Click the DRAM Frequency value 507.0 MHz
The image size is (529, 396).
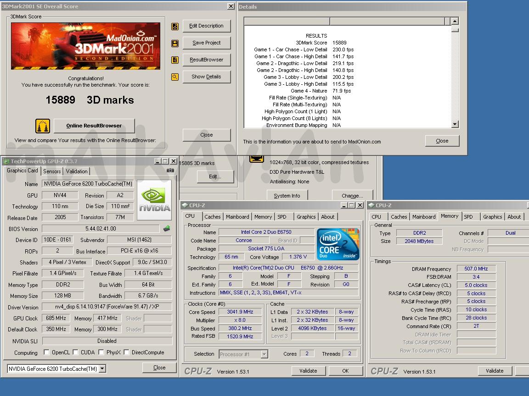pyautogui.click(x=476, y=269)
